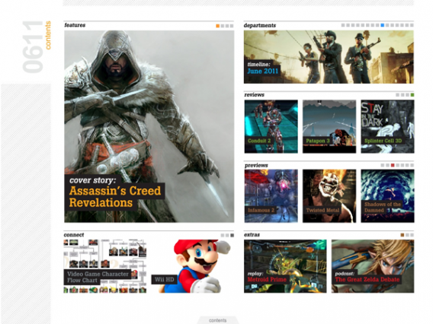The height and width of the screenshot is (324, 433).
Task: Select the brown active dot in extras pager
Action: click(x=403, y=235)
